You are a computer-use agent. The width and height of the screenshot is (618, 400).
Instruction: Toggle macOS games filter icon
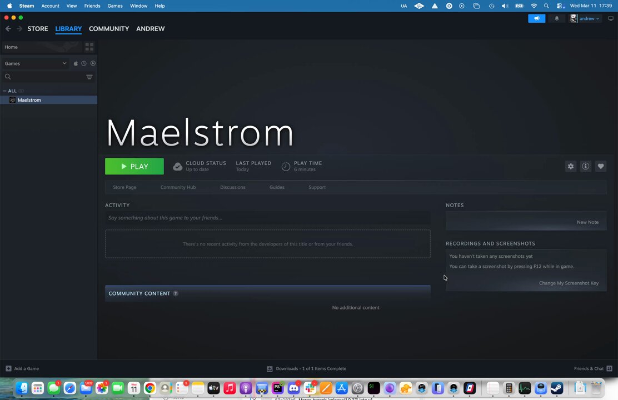[76, 63]
